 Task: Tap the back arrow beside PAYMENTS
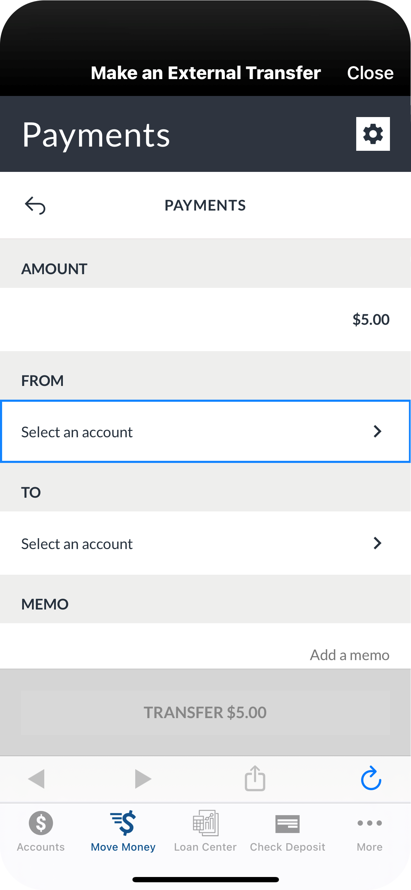coord(35,205)
